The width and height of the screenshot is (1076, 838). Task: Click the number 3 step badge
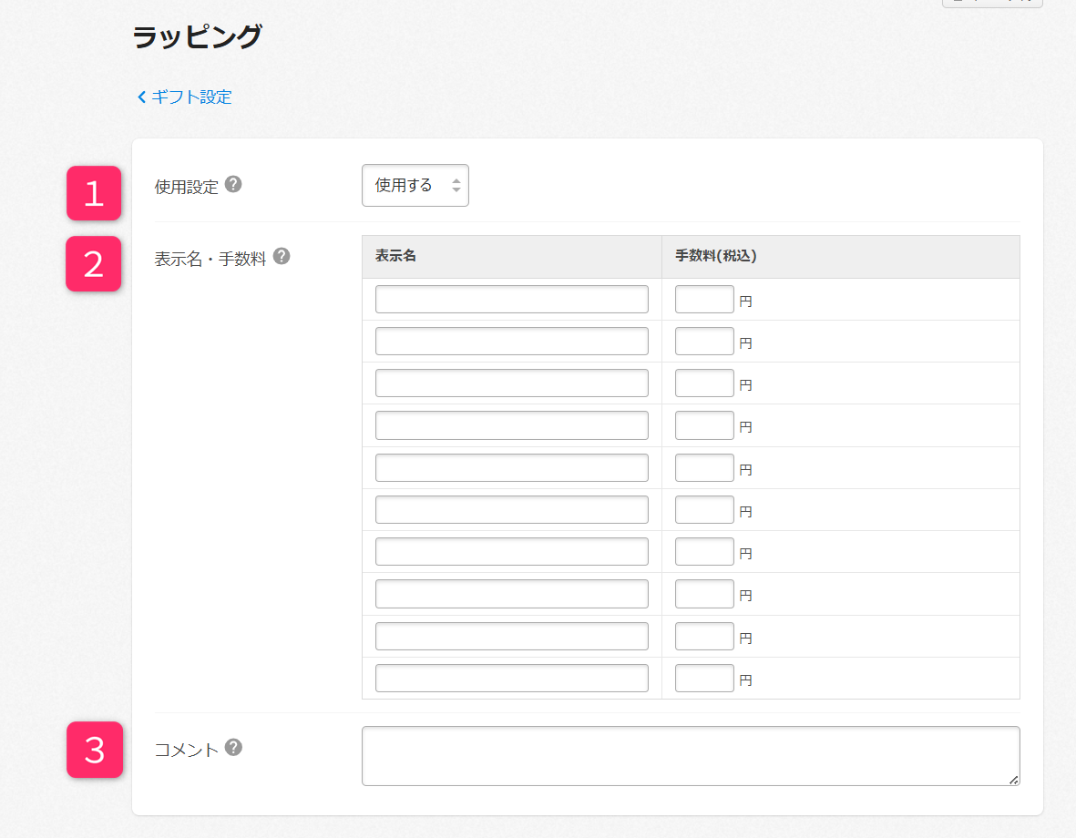pos(95,750)
